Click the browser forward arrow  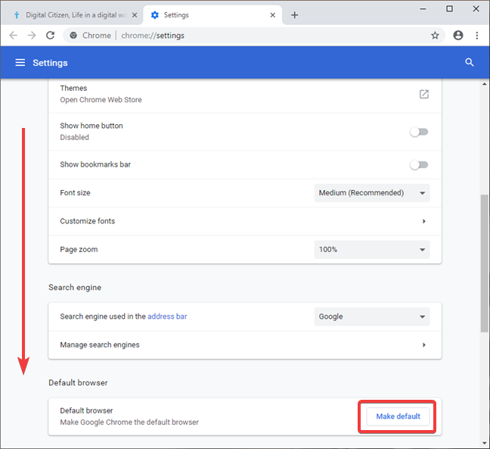click(x=32, y=36)
